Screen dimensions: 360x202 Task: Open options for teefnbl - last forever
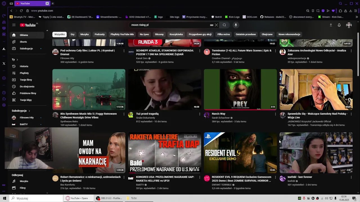click(x=351, y=177)
